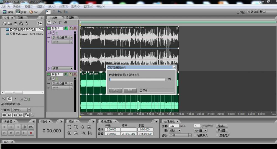277x149 pixels.
Task: Mute Track 1 with M button
Action: (x=66, y=28)
